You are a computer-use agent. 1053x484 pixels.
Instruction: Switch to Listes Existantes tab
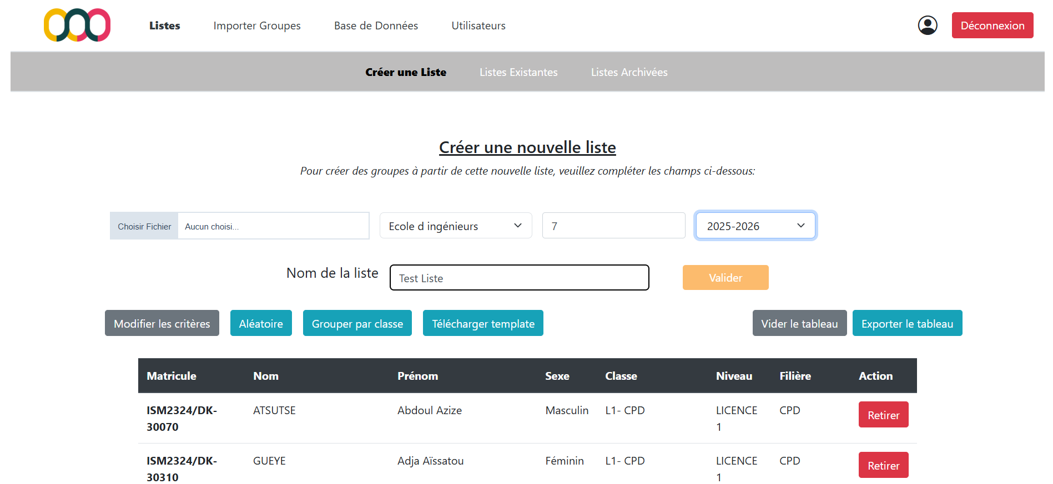[x=518, y=72]
